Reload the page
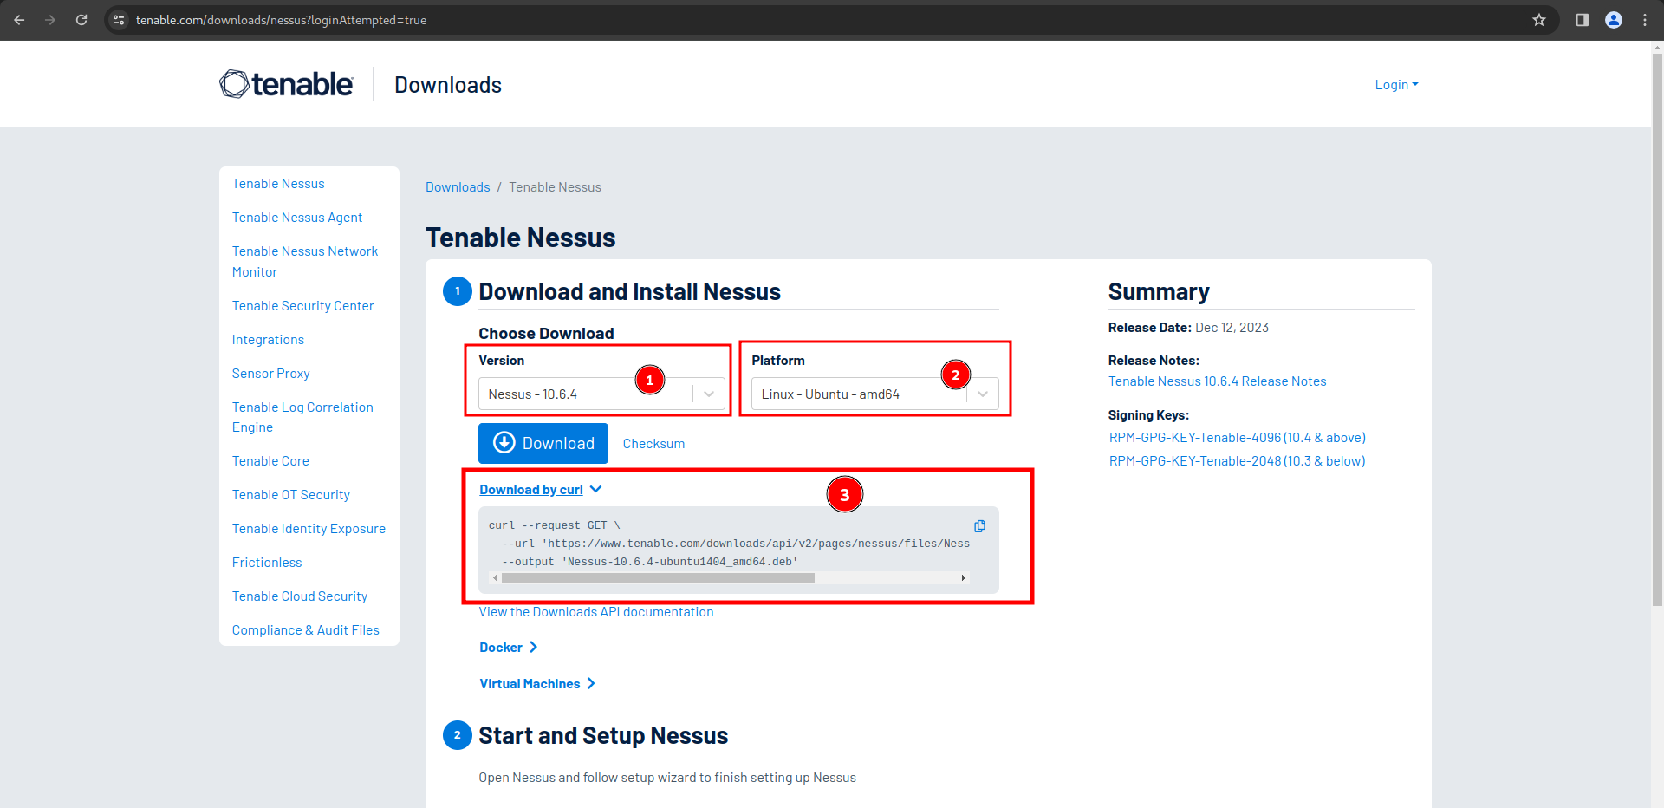Viewport: 1664px width, 808px height. [x=81, y=20]
